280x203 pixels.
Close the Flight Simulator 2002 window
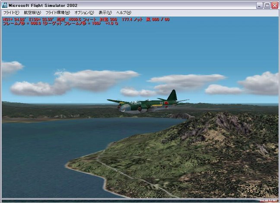pos(274,5)
